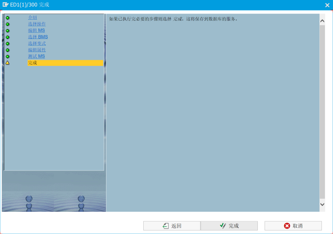Click the scrollbar up arrow
333x234 pixels.
(x=322, y=21)
